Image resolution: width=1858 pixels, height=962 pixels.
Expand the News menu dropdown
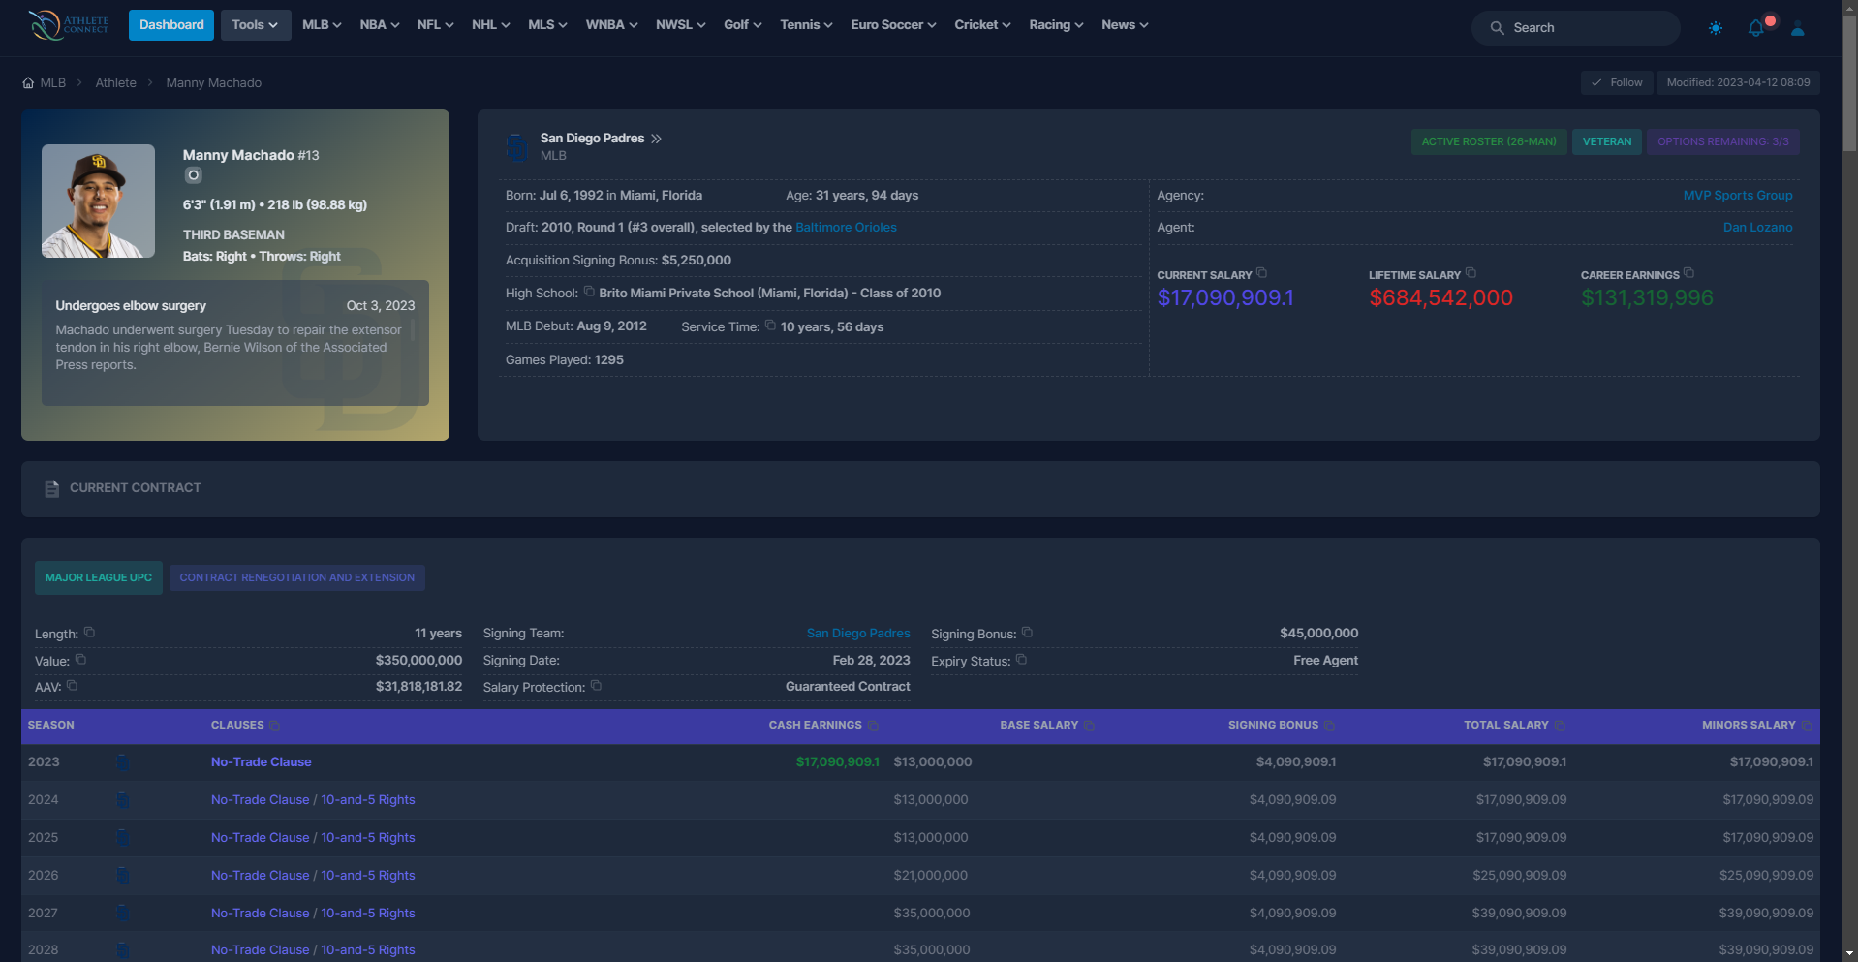pos(1125,25)
